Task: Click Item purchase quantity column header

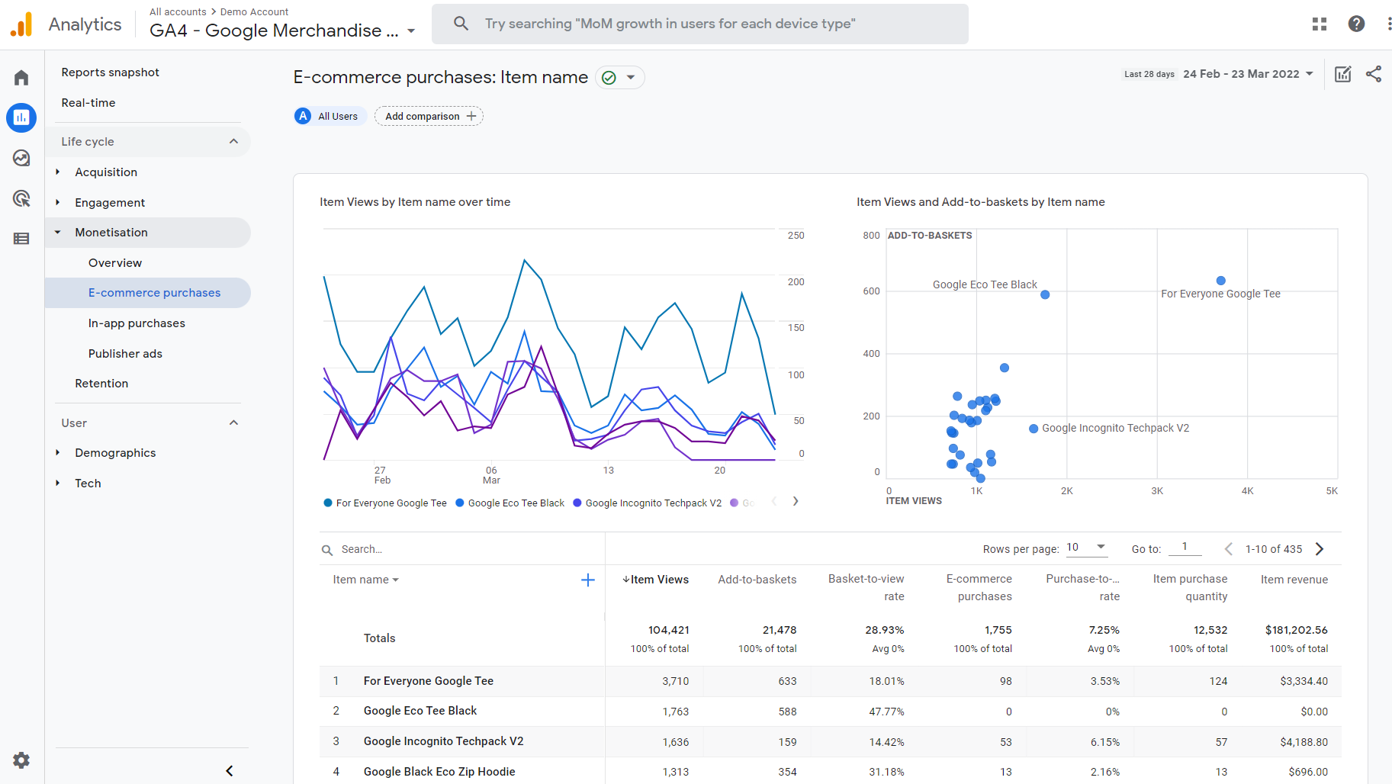Action: [1190, 587]
